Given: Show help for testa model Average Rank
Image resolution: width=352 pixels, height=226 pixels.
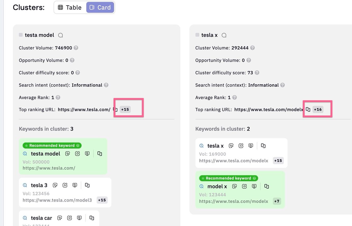Looking at the screenshot, I should [58, 97].
